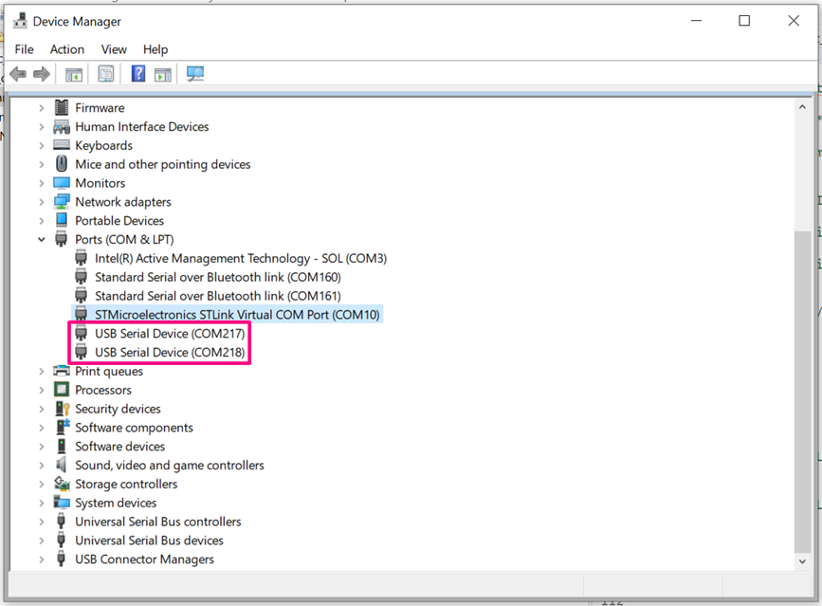The width and height of the screenshot is (822, 606).
Task: Click the Scan for hardware changes icon
Action: 193,73
